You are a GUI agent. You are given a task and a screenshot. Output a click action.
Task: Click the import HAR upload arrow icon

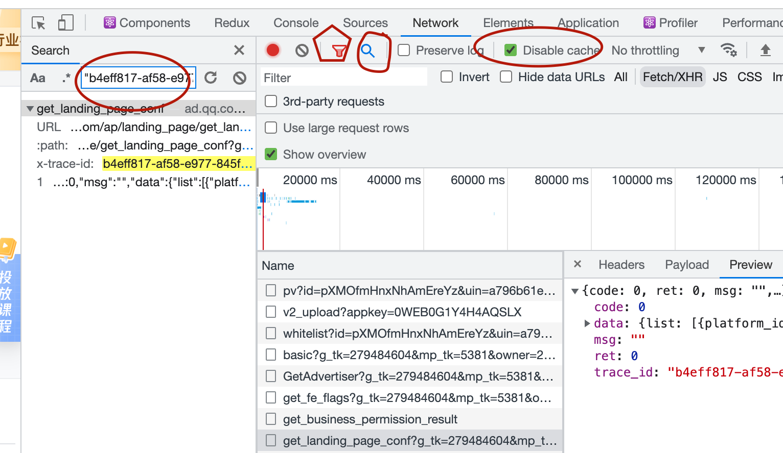tap(765, 50)
